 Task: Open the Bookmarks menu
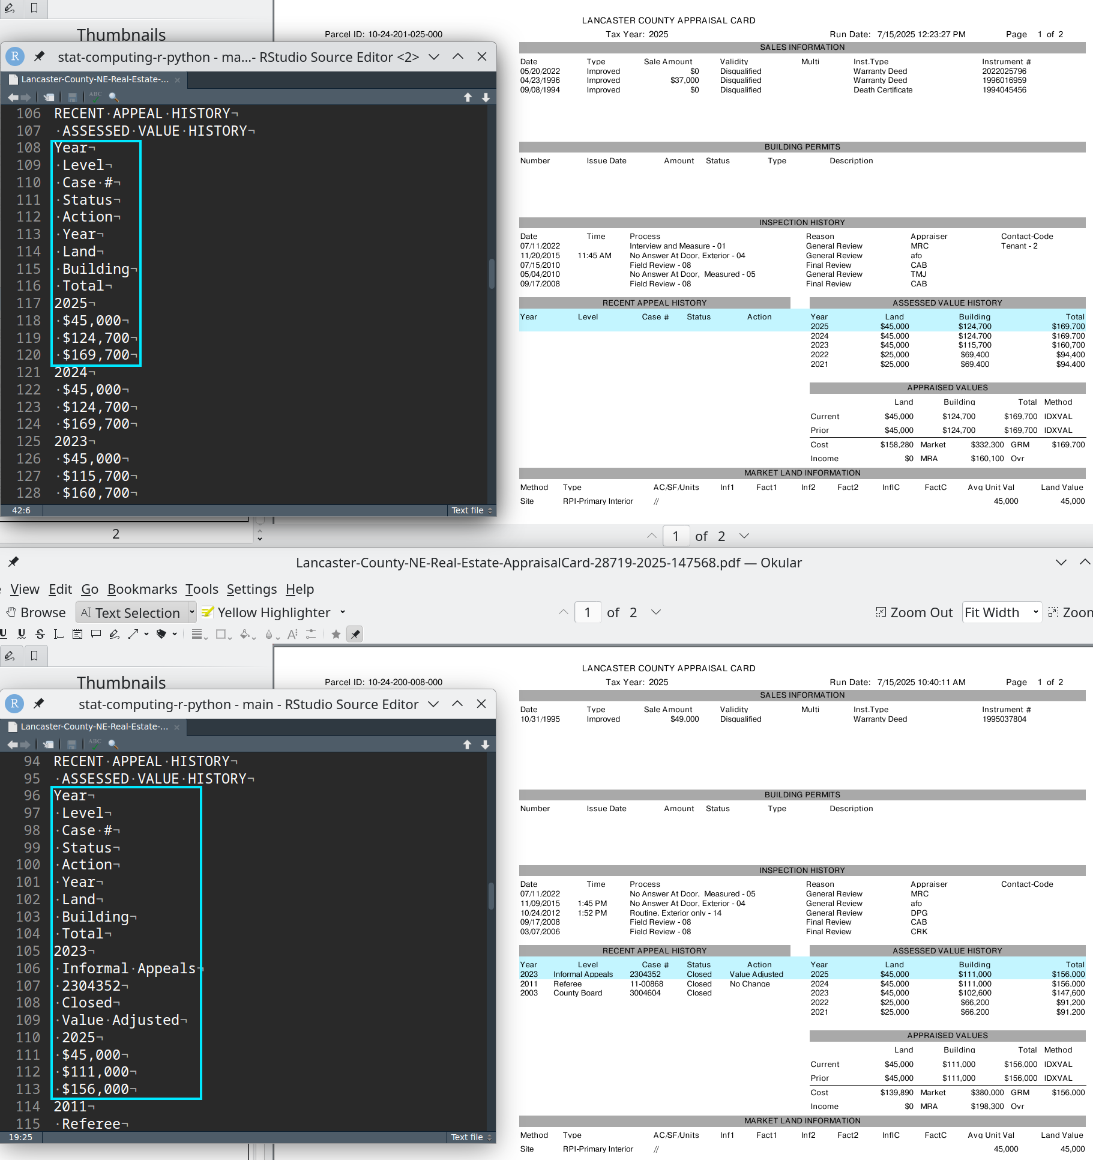[142, 589]
